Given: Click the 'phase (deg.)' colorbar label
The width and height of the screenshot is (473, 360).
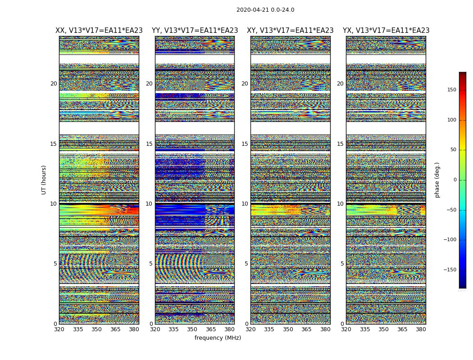Looking at the screenshot, I should coord(437,180).
